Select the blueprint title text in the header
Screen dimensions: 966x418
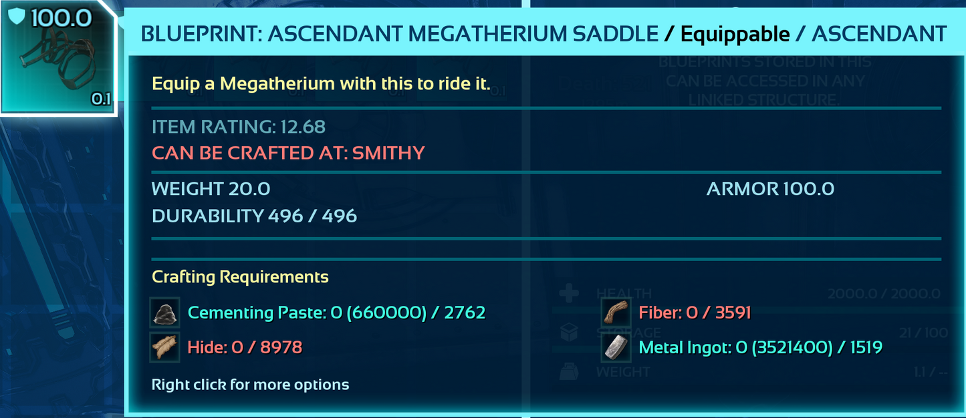pyautogui.click(x=399, y=33)
